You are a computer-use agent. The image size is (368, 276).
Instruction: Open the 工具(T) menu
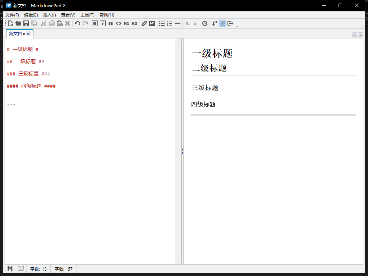point(87,15)
